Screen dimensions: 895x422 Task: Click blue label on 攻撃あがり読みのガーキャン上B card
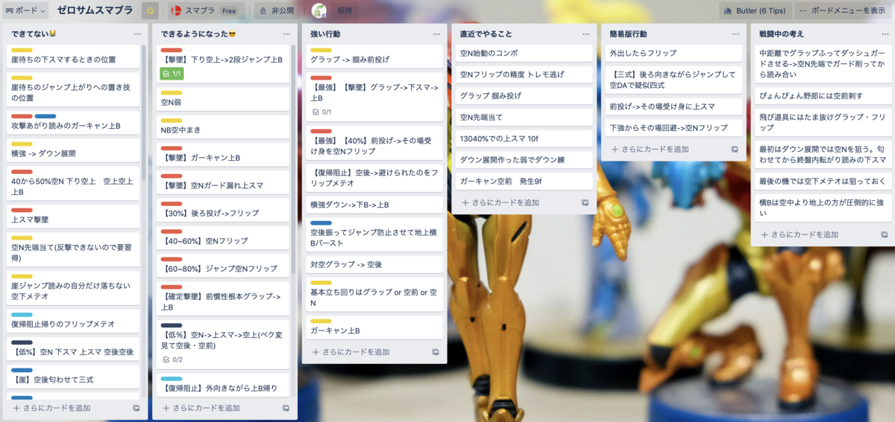click(45, 116)
